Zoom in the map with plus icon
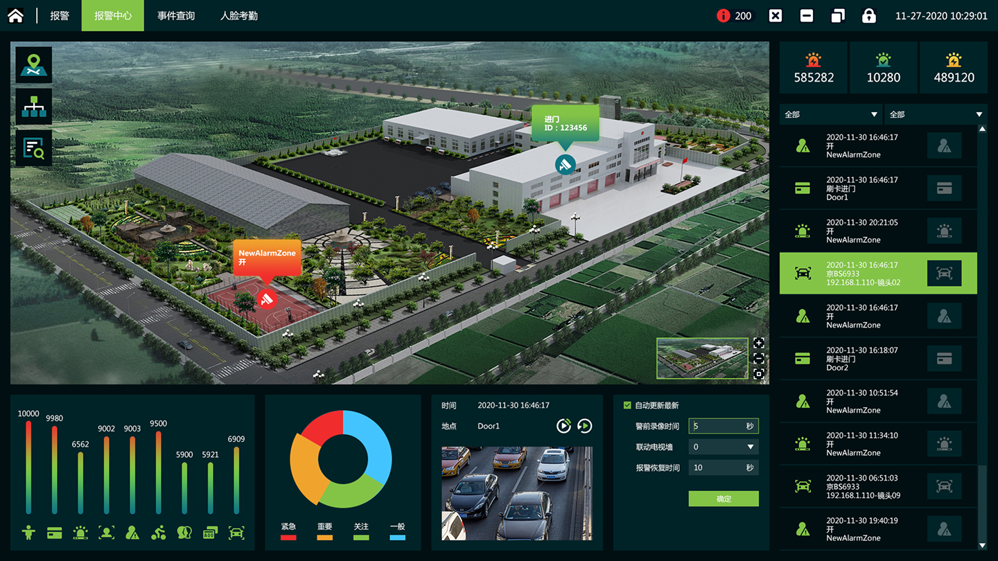This screenshot has width=998, height=561. tap(759, 343)
